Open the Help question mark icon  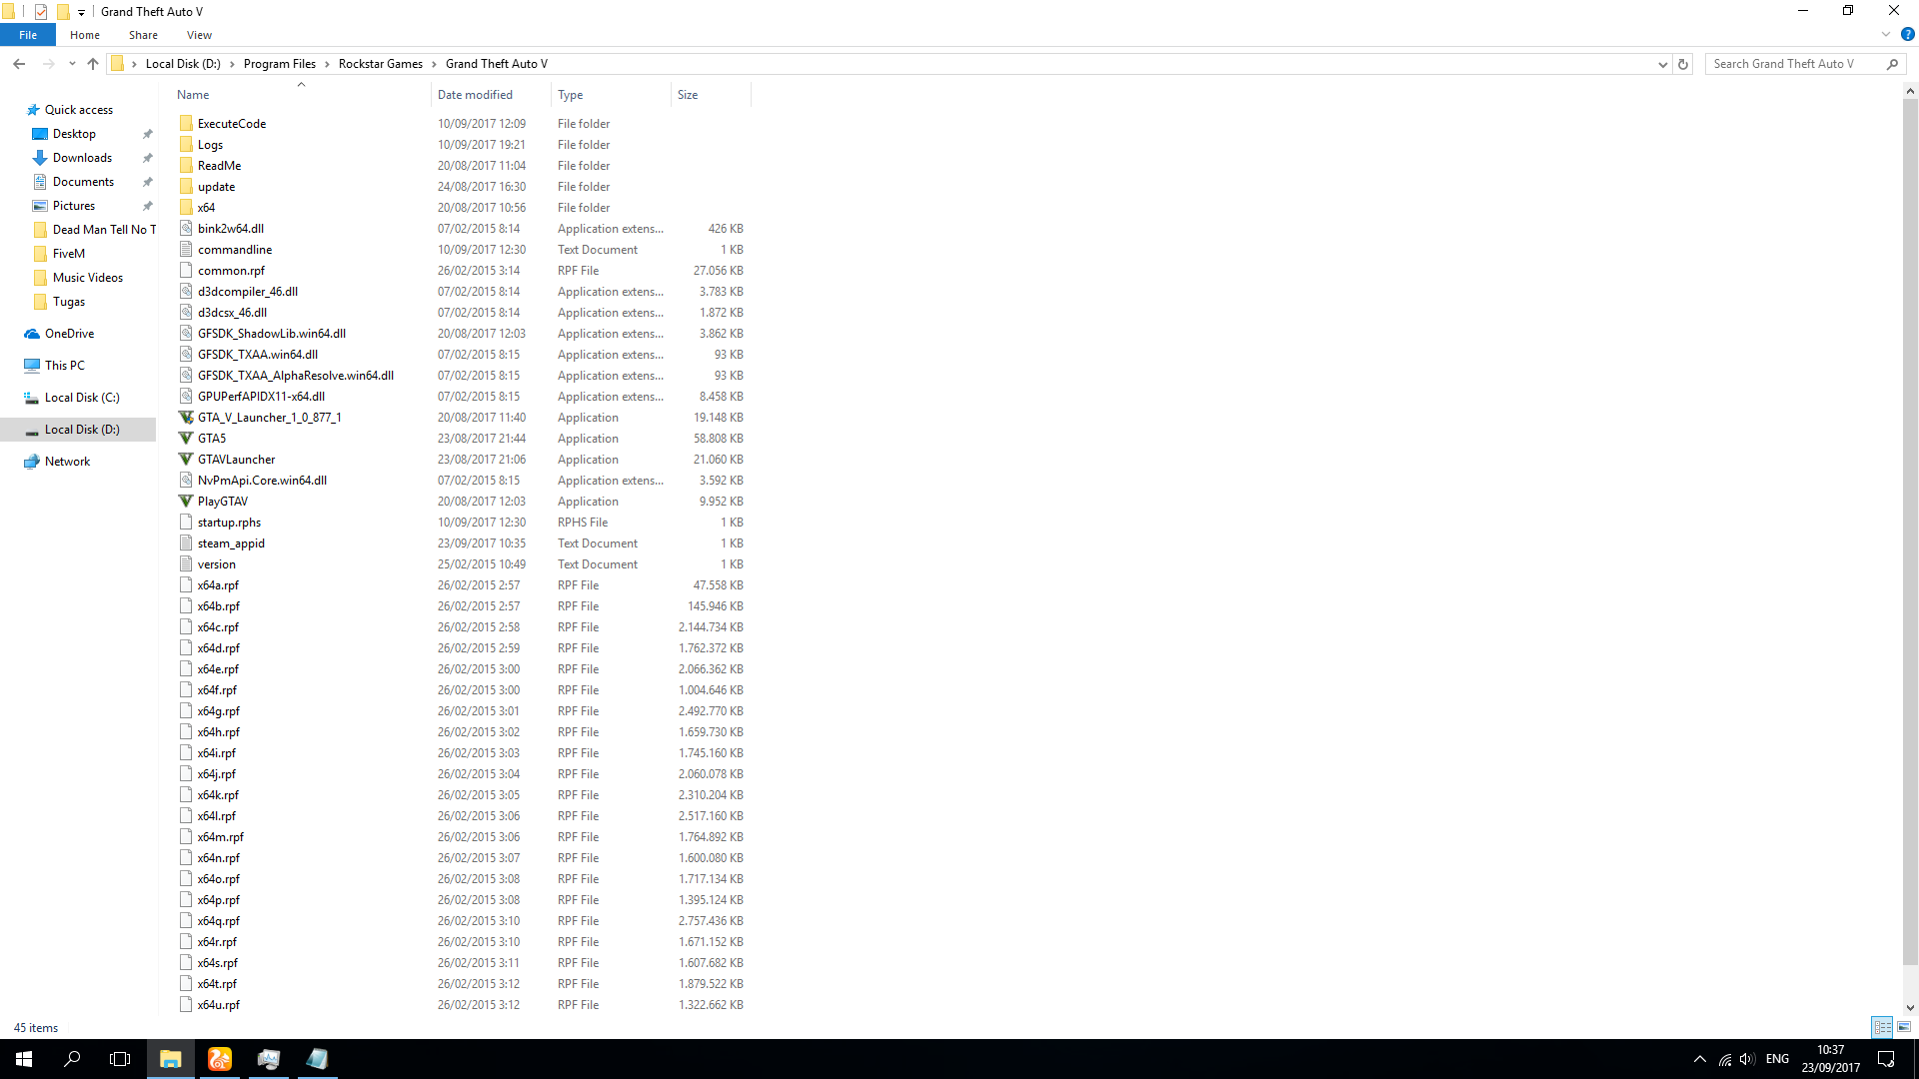point(1907,34)
